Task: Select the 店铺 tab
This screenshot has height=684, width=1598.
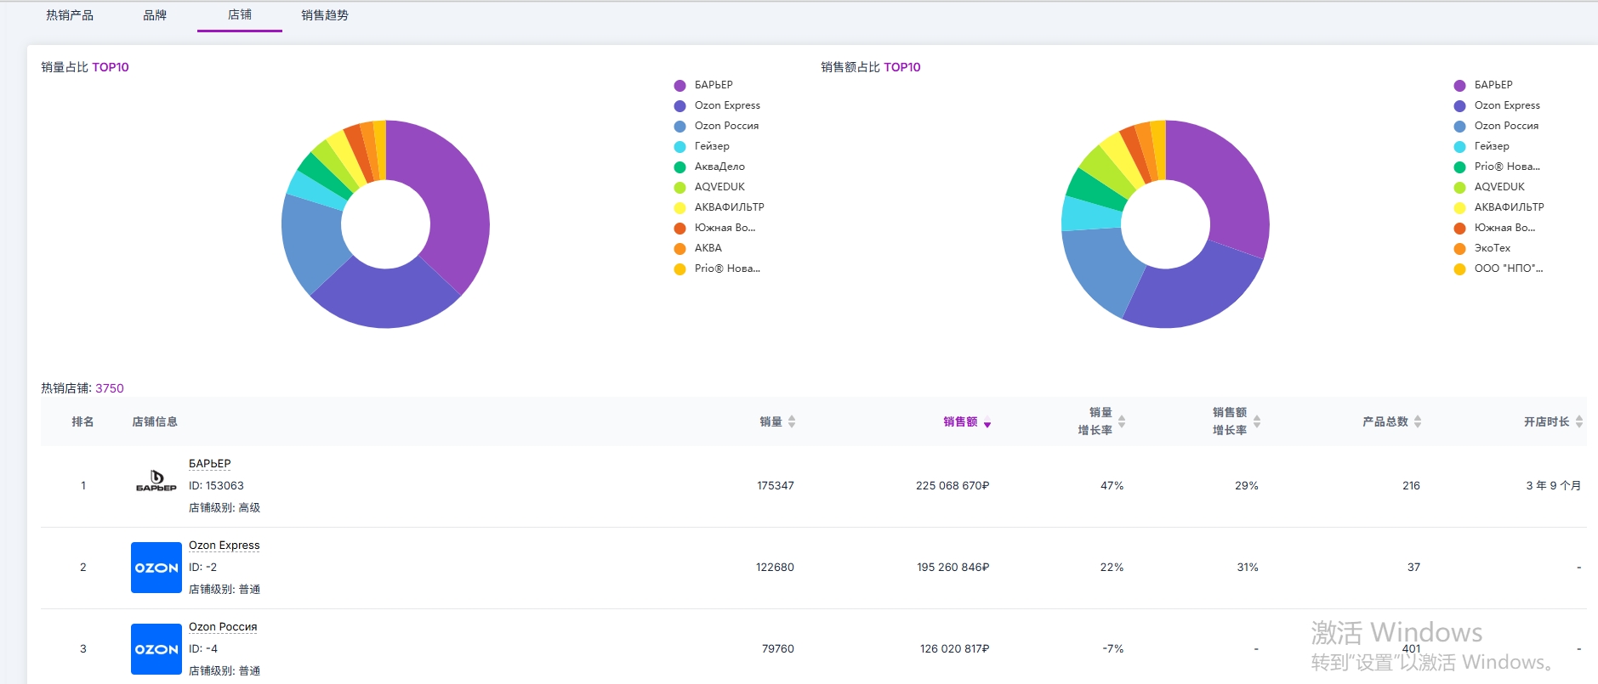Action: (x=240, y=15)
